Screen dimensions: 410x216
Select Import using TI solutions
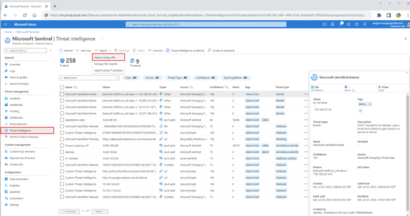[x=109, y=70]
